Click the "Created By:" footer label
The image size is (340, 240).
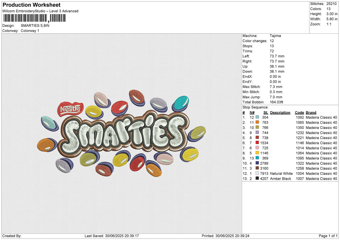click(12, 236)
